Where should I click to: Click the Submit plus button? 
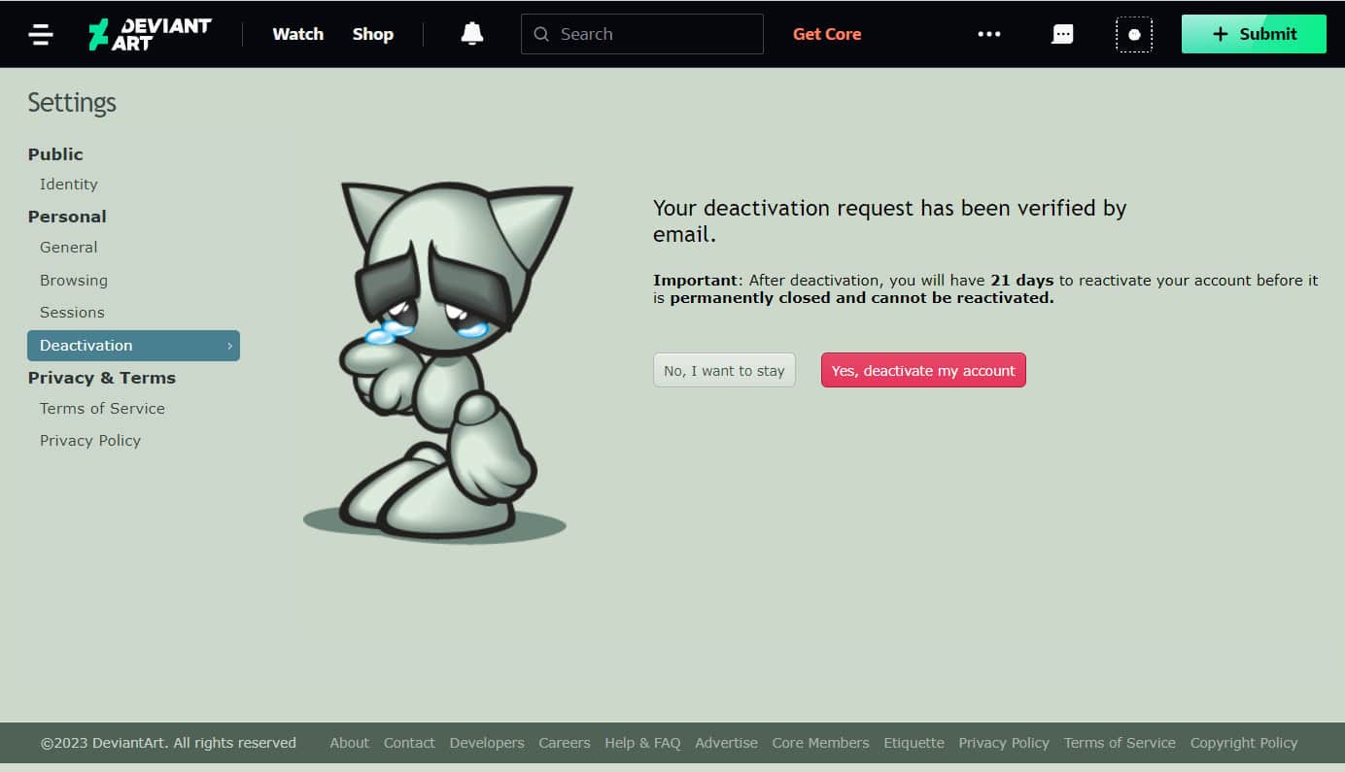(x=1253, y=33)
